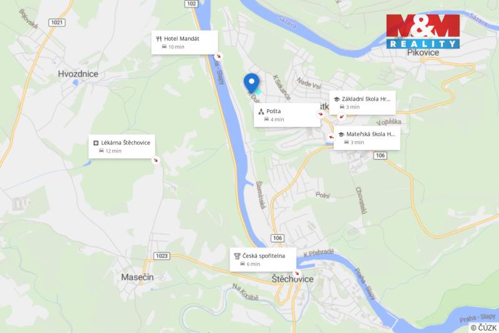
Task: Click the Mateřská škola graduation cap icon
Action: coord(341,134)
